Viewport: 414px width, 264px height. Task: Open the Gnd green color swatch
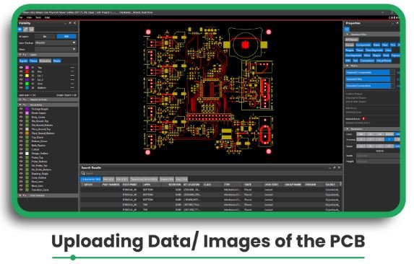[27, 84]
